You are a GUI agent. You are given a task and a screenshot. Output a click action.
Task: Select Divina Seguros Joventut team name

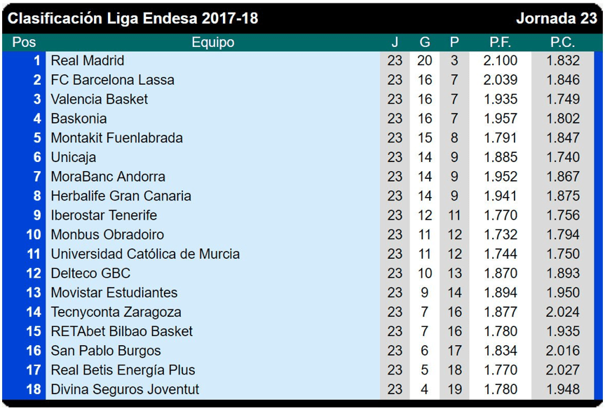point(125,389)
